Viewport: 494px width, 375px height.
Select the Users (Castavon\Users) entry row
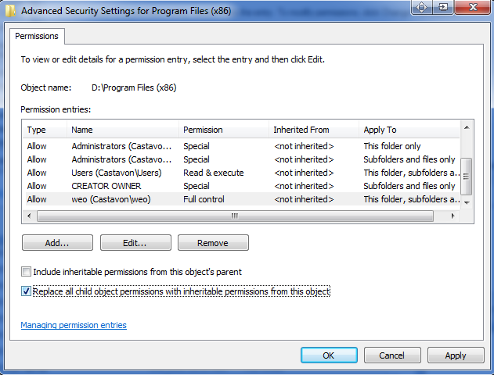coord(241,173)
